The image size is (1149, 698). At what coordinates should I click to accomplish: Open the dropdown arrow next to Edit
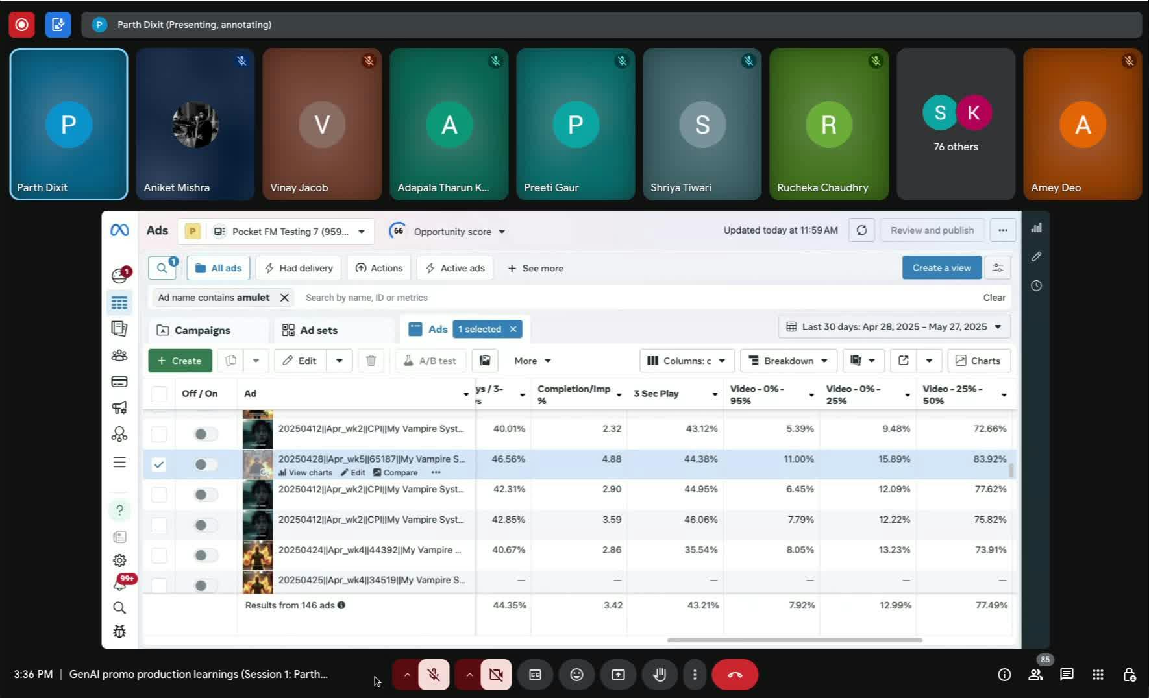click(339, 361)
